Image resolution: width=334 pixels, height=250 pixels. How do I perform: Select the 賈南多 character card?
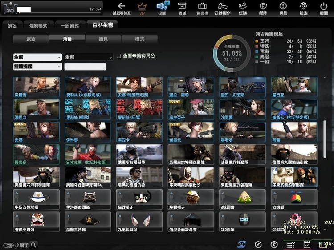click(36, 155)
